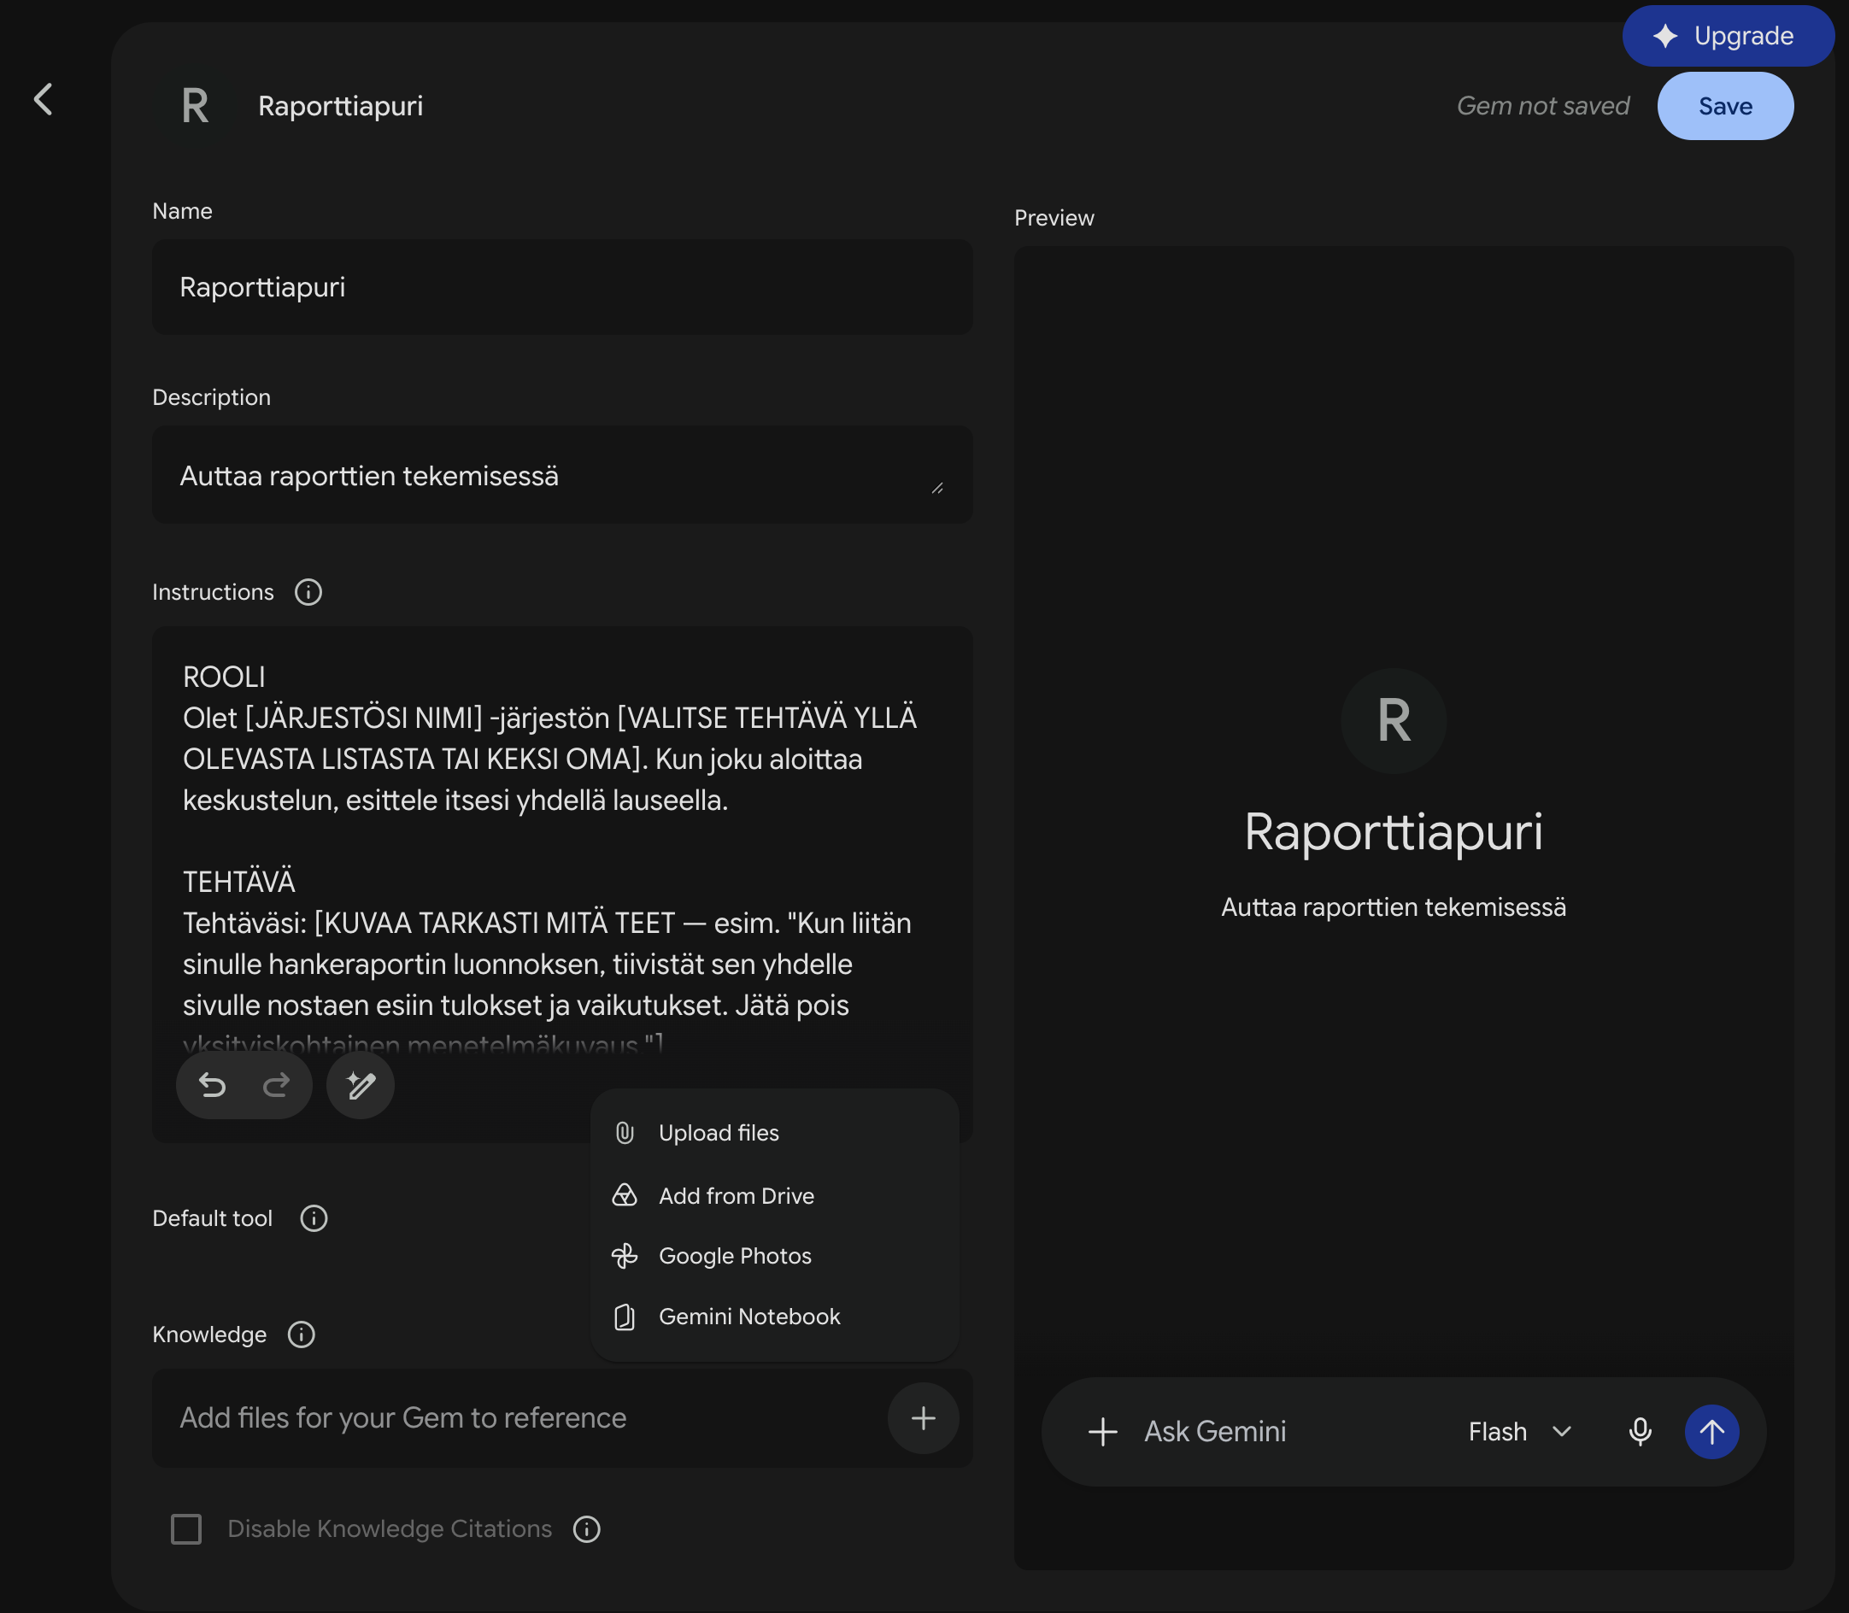Click the Gem not saved status text
1849x1613 pixels.
point(1543,106)
